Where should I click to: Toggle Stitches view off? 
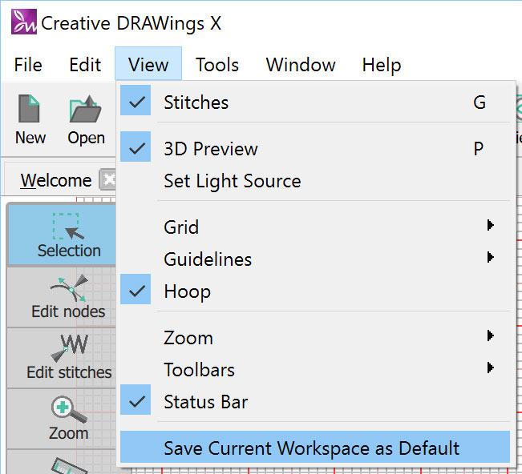[x=196, y=102]
